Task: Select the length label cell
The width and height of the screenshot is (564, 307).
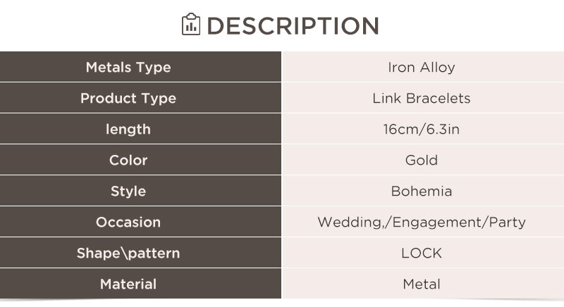Action: click(x=140, y=129)
